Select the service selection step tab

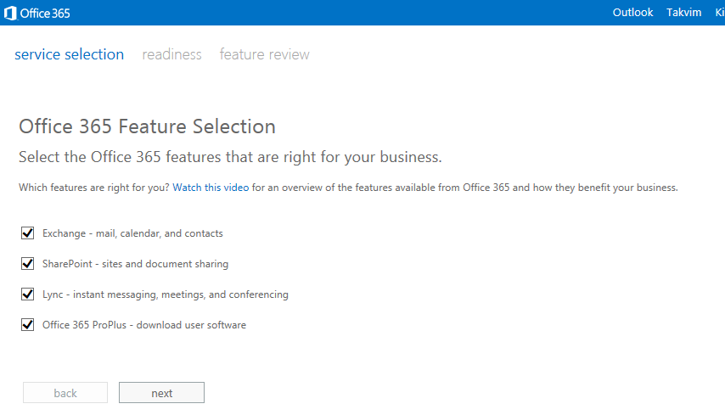(x=70, y=54)
